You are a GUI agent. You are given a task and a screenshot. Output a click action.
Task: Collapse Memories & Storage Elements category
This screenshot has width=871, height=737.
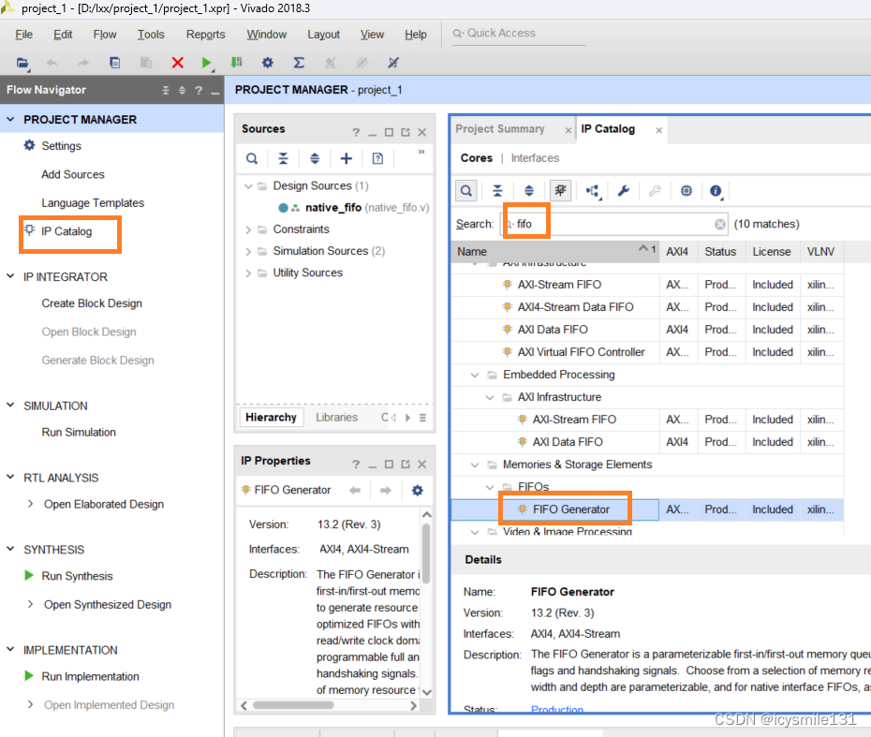[475, 464]
